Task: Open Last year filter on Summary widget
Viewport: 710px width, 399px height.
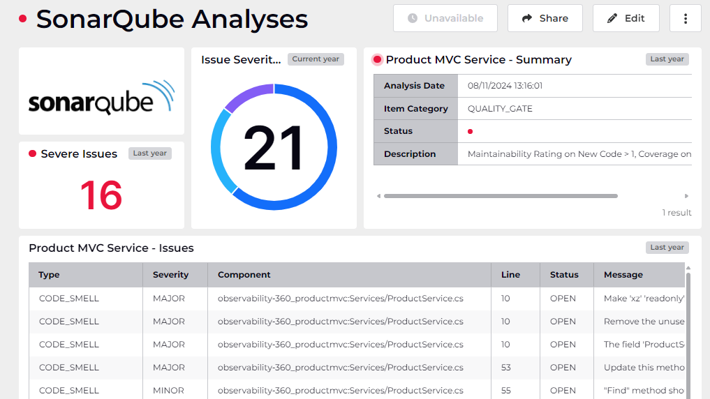Action: [x=667, y=59]
